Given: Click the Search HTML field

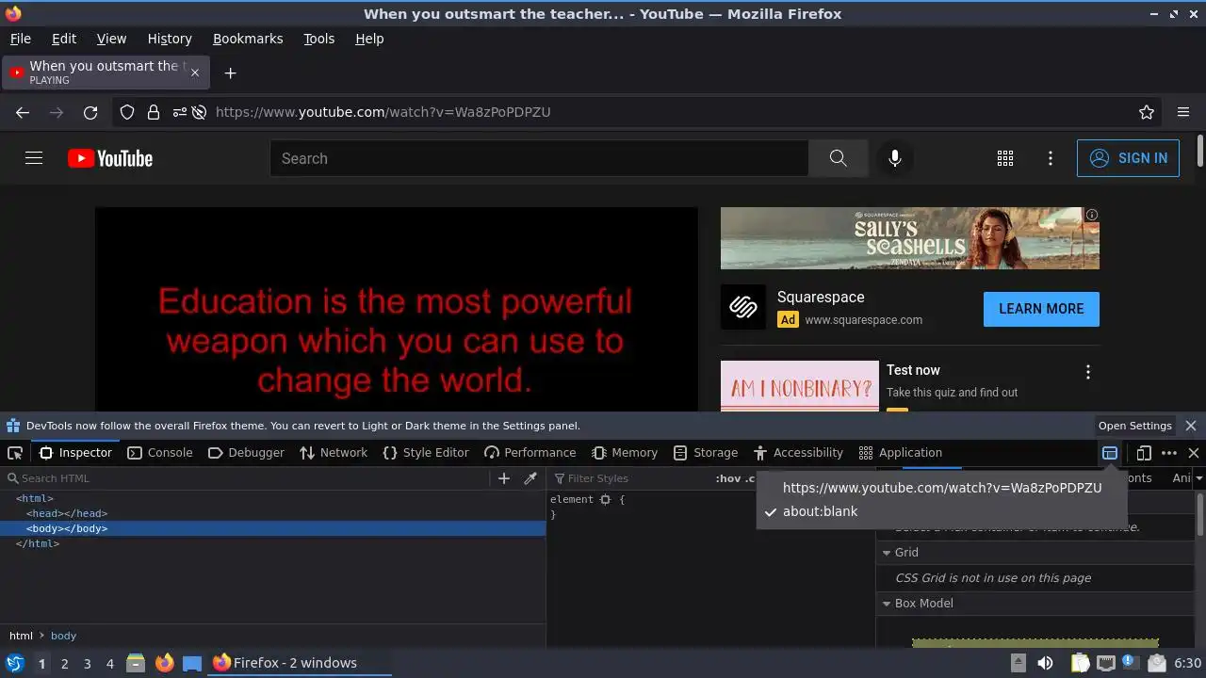Looking at the screenshot, I should point(250,478).
